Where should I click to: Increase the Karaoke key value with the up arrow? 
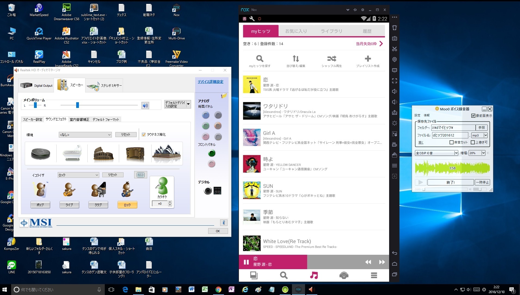(x=170, y=202)
